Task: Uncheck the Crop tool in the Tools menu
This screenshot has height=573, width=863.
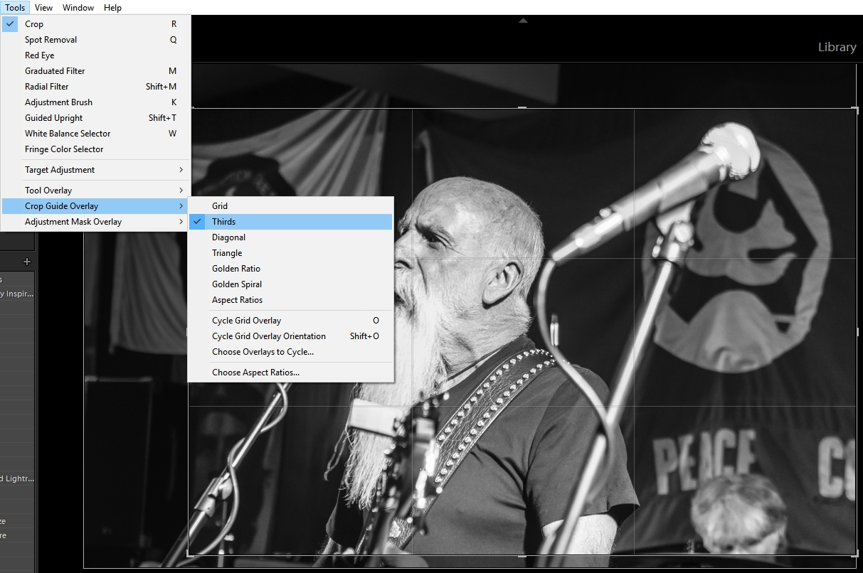Action: click(x=34, y=24)
